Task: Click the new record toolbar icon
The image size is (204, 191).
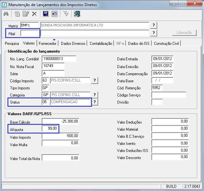Action: (x=17, y=14)
